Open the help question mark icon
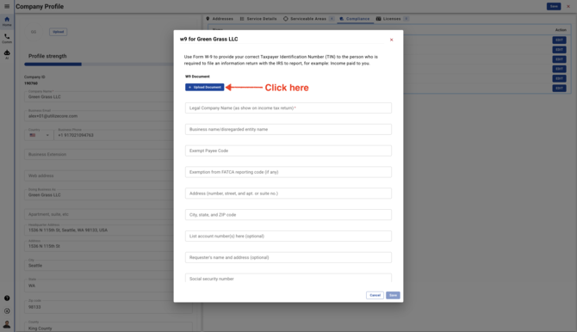Viewport: 577px width, 332px height. 7,298
